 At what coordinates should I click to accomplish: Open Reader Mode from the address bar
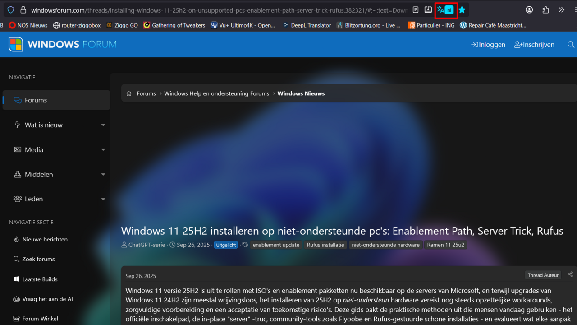click(415, 9)
